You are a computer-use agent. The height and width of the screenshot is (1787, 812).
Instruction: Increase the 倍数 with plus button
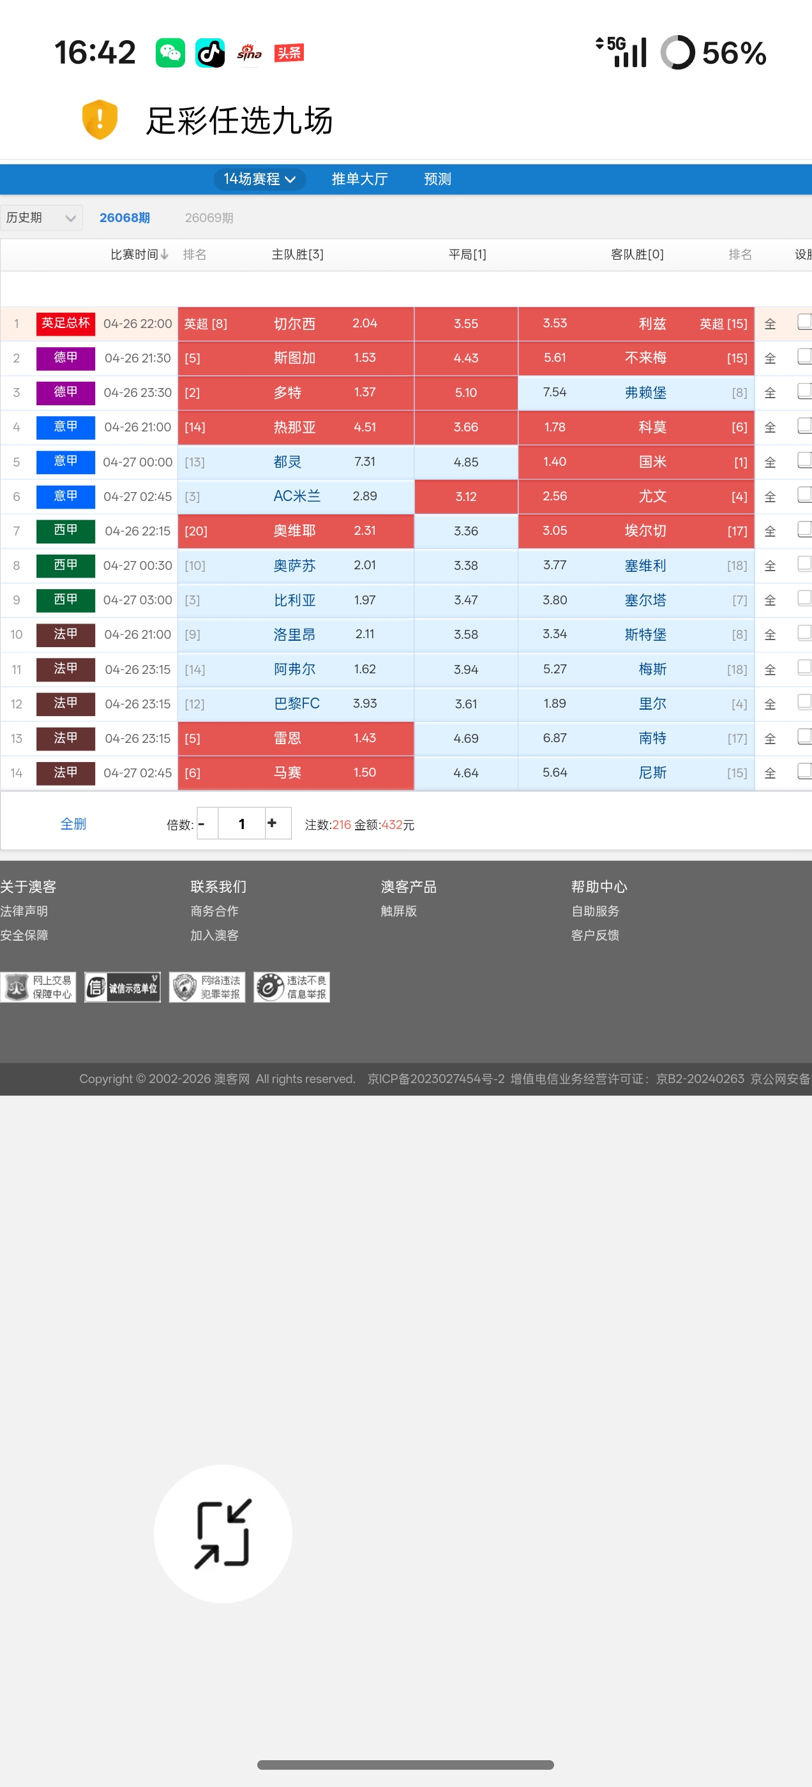pos(272,823)
